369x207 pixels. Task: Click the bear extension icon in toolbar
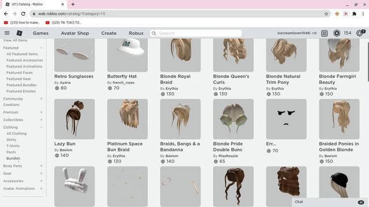pos(337,14)
